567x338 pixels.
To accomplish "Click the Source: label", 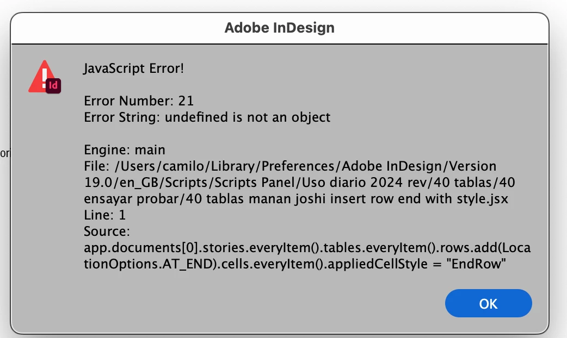I will [107, 231].
